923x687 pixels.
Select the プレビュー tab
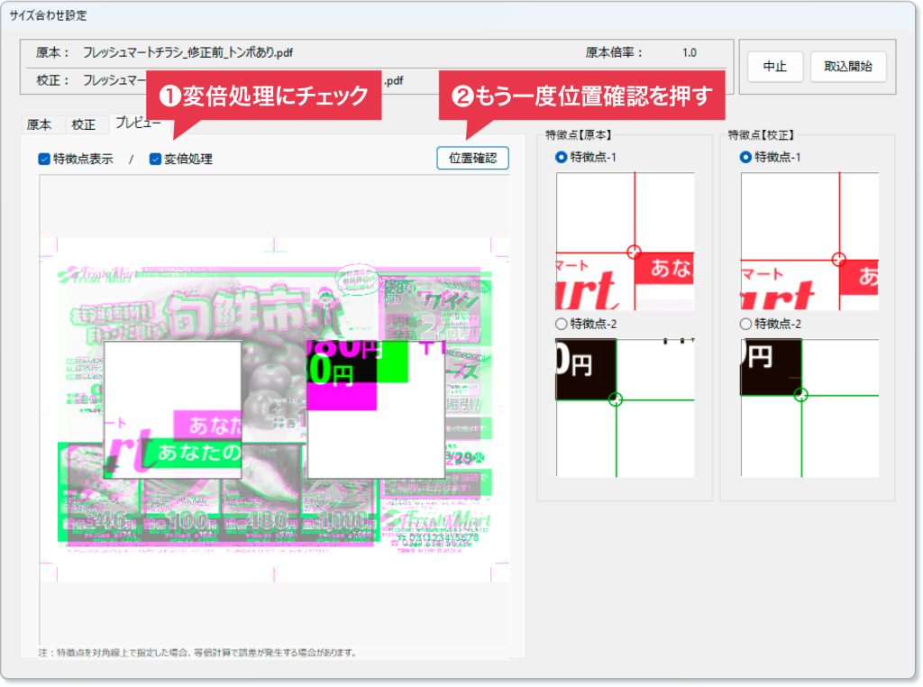[138, 123]
